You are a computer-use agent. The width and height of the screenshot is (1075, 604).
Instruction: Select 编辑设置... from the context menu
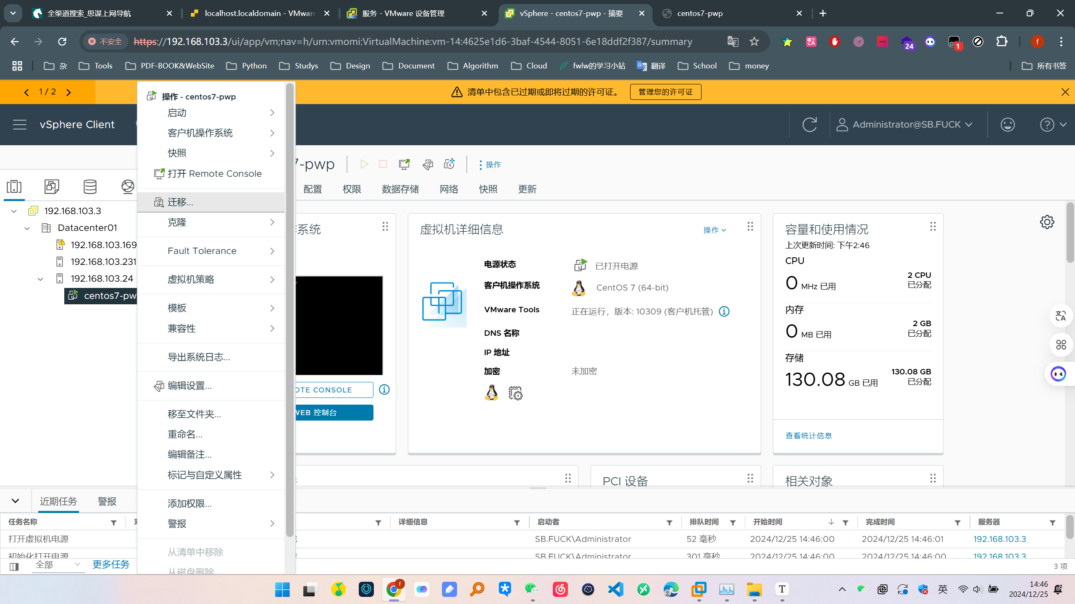click(x=211, y=386)
